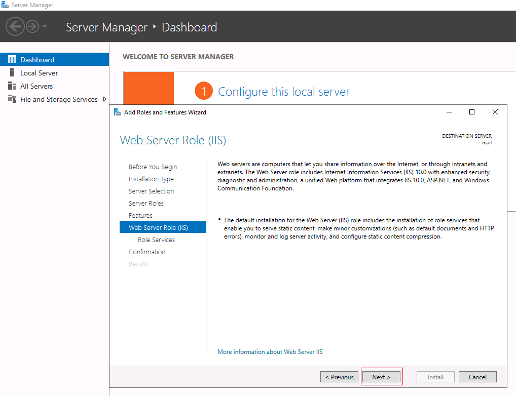Click the orange number 1 circle
The width and height of the screenshot is (516, 396).
(x=204, y=91)
